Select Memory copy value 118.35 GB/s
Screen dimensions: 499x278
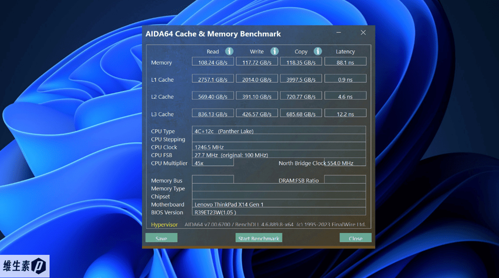(301, 62)
